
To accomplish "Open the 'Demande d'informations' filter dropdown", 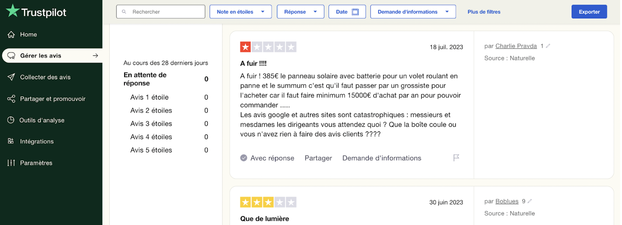I will coord(413,12).
